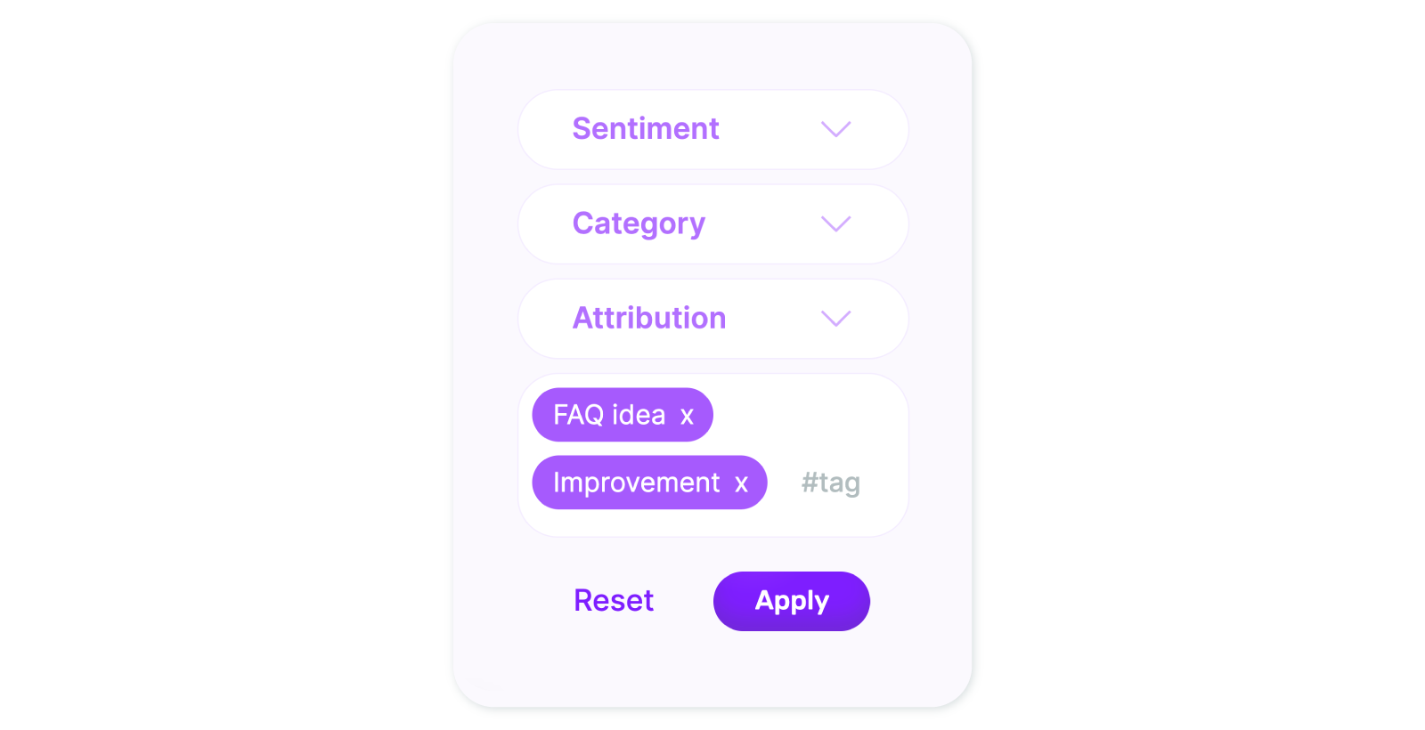Click the Category chevron arrow
This screenshot has height=730, width=1425.
pos(835,223)
